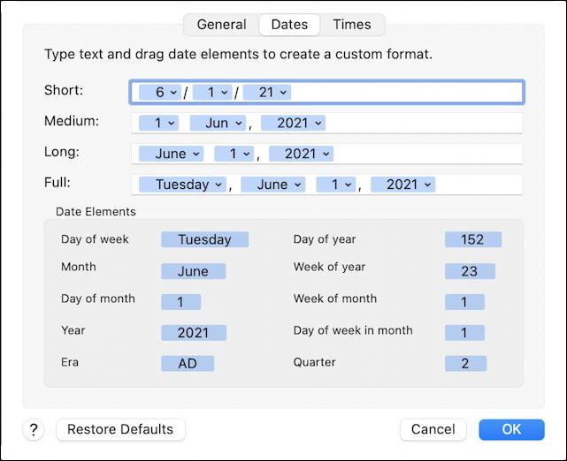Viewport: 567px width, 461px height.
Task: Expand the Jun dropdown in Medium format
Action: [x=218, y=123]
